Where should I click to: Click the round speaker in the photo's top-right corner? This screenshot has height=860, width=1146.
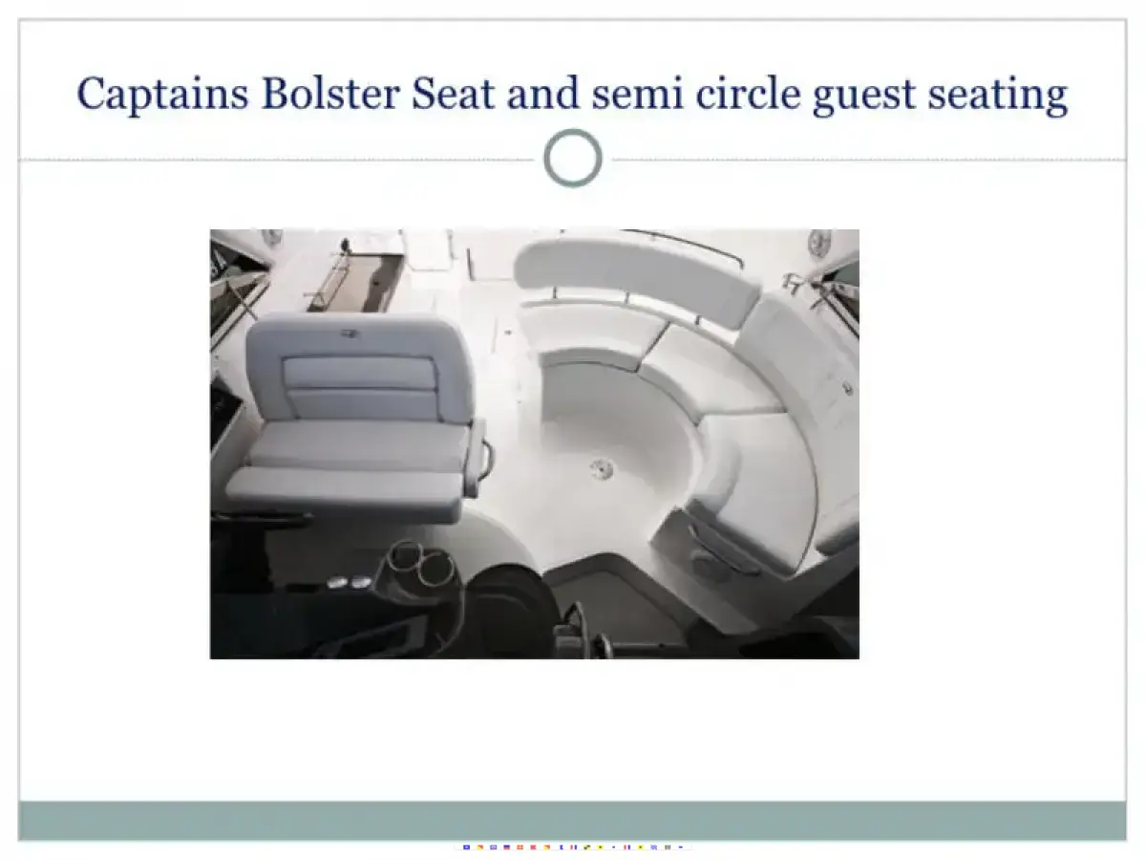(x=819, y=243)
